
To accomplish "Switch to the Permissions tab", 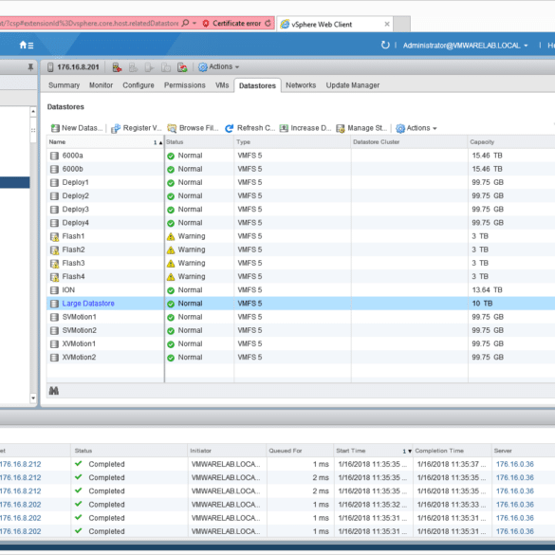I will 185,85.
